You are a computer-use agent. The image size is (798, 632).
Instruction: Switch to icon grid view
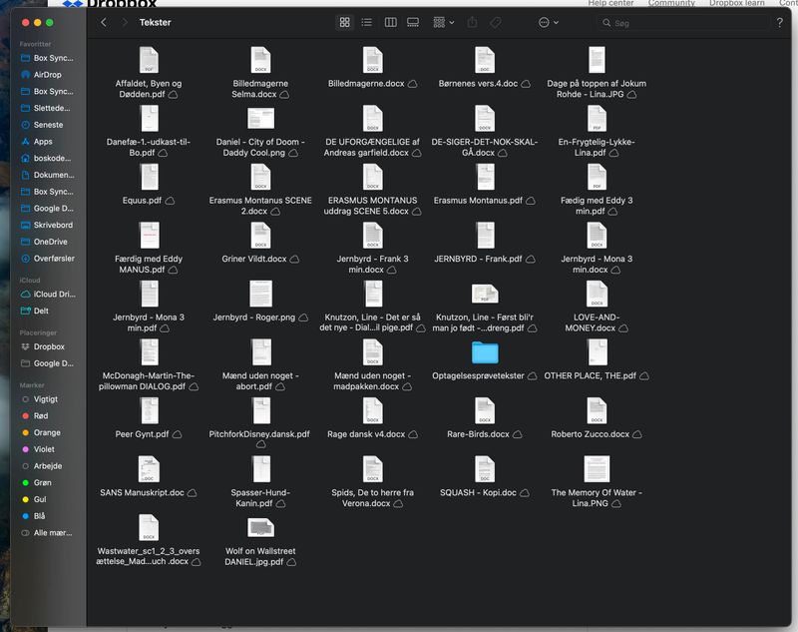[x=345, y=22]
